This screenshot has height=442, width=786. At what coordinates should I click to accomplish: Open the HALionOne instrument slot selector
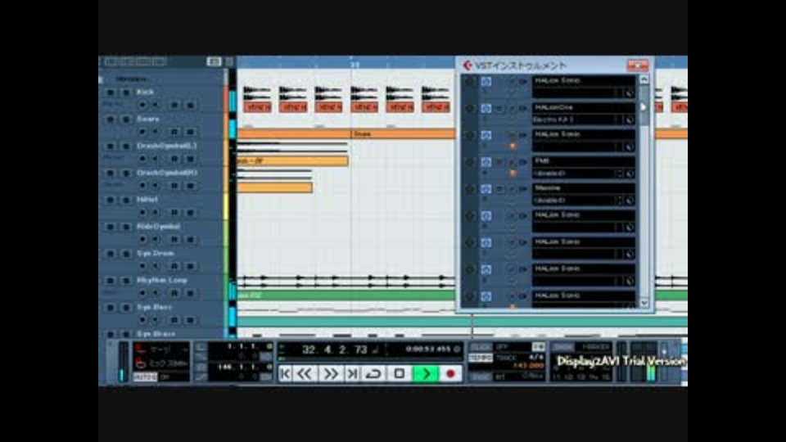(x=584, y=107)
